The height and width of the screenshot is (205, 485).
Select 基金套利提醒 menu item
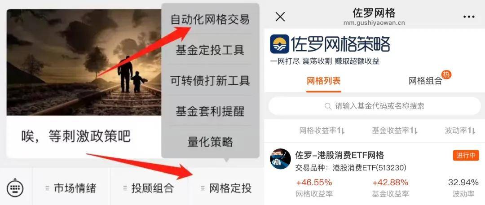coord(210,111)
